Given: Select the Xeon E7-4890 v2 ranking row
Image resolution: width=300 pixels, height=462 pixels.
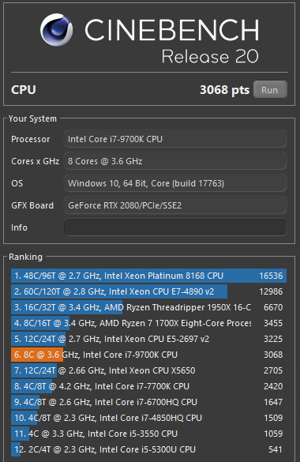Looking at the screenshot, I should point(148,291).
